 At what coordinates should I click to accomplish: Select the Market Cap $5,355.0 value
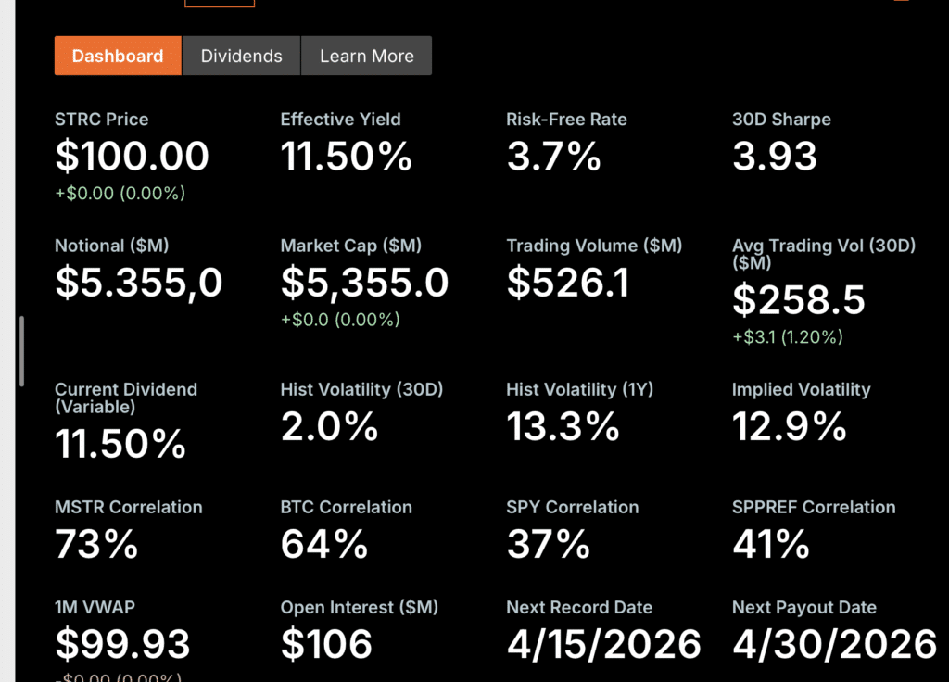tap(364, 283)
